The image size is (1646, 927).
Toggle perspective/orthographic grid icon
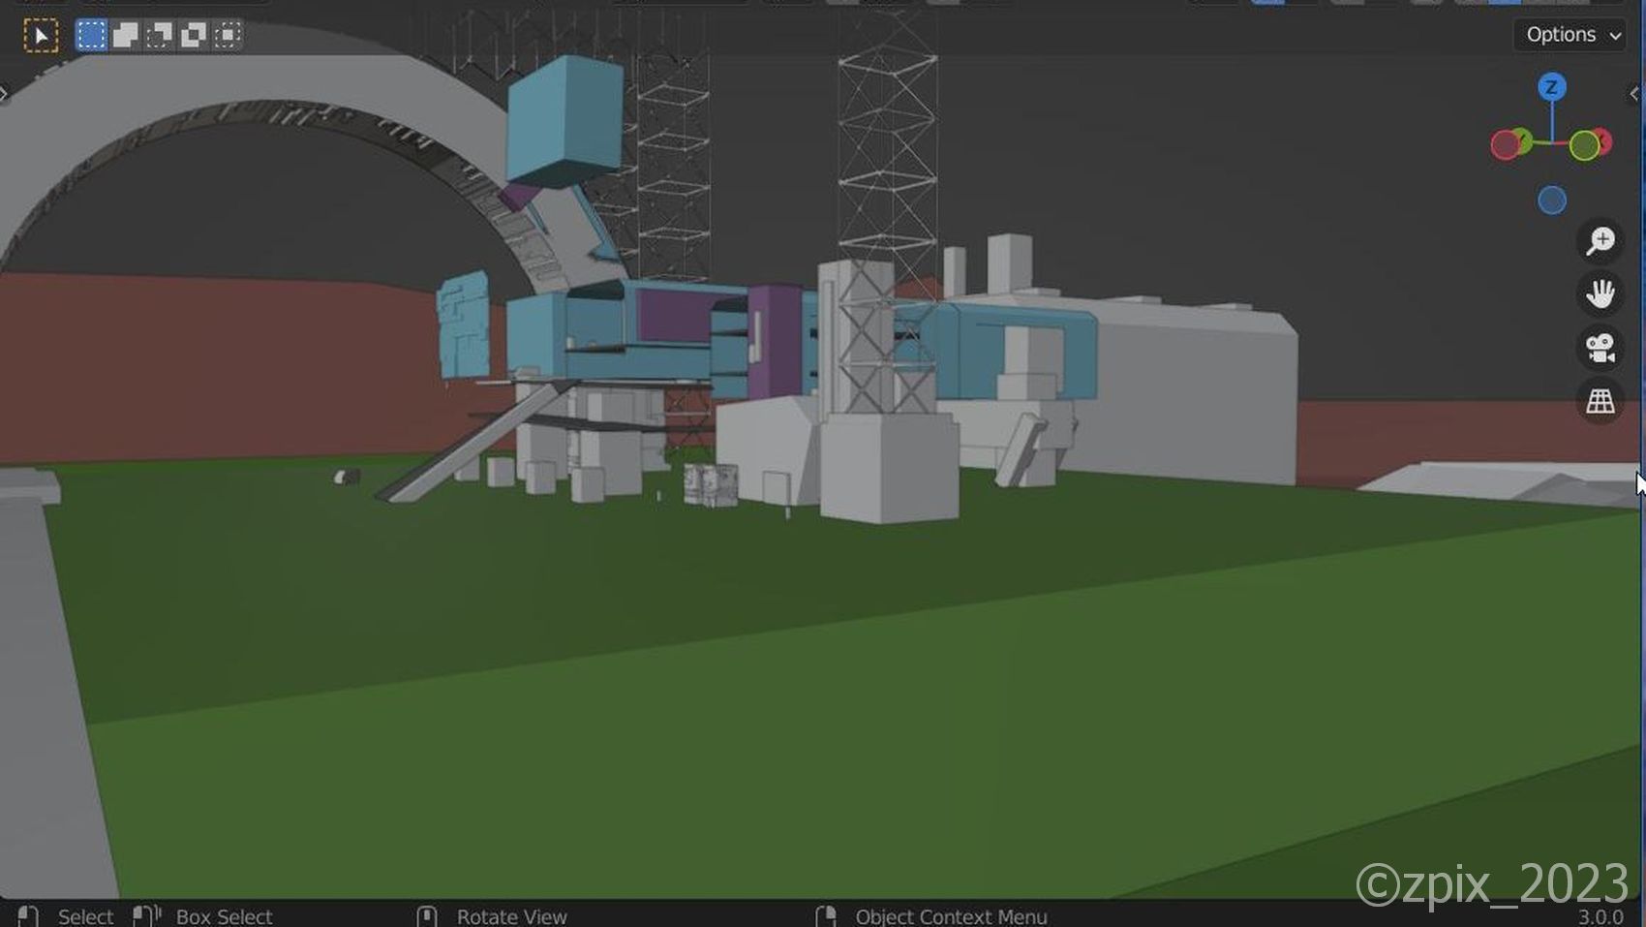pyautogui.click(x=1600, y=401)
